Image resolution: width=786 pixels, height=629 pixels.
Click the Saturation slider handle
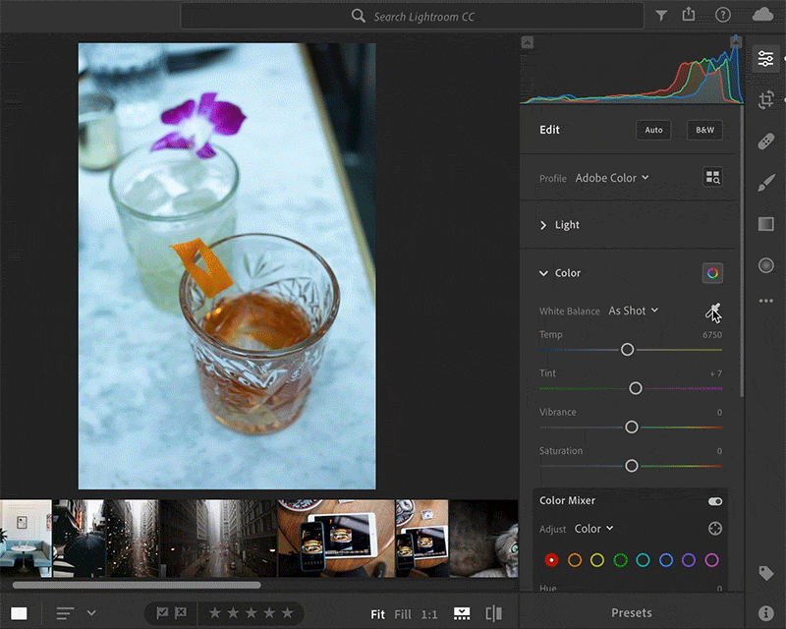pyautogui.click(x=632, y=466)
